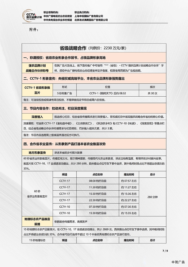The image size is (188, 267).
Task: Click the 深度展现 paragraph listing 《谁知盘中餐》
Action: point(94,126)
